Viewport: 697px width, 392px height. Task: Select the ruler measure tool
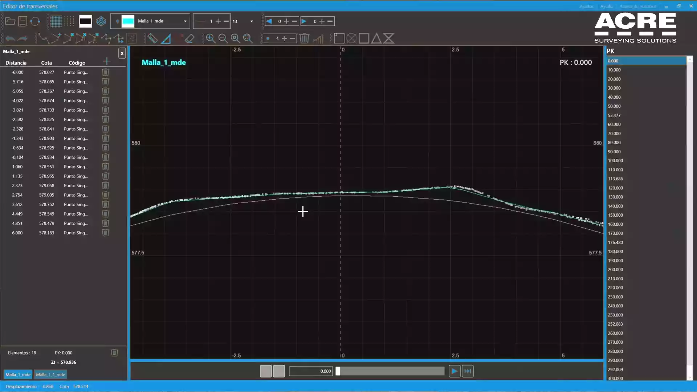pos(152,38)
